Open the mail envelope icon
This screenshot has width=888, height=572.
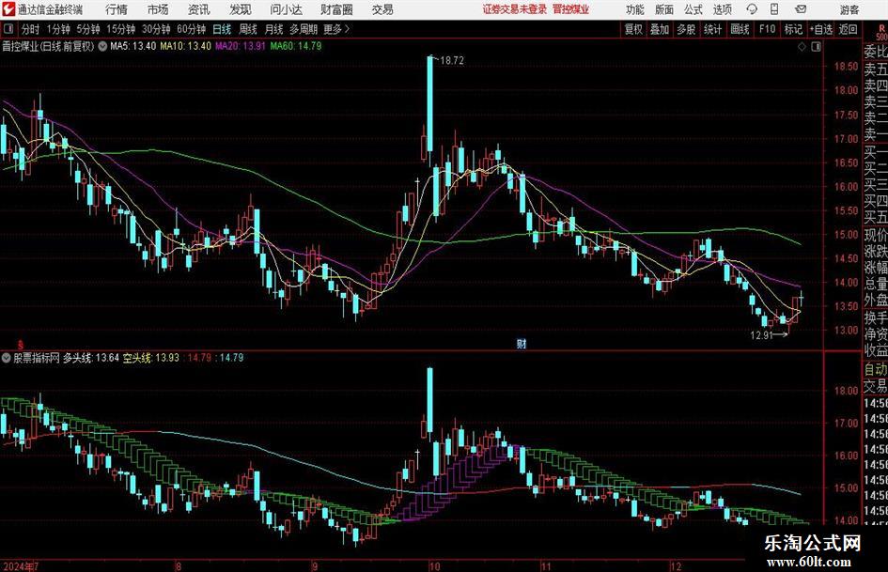click(801, 9)
